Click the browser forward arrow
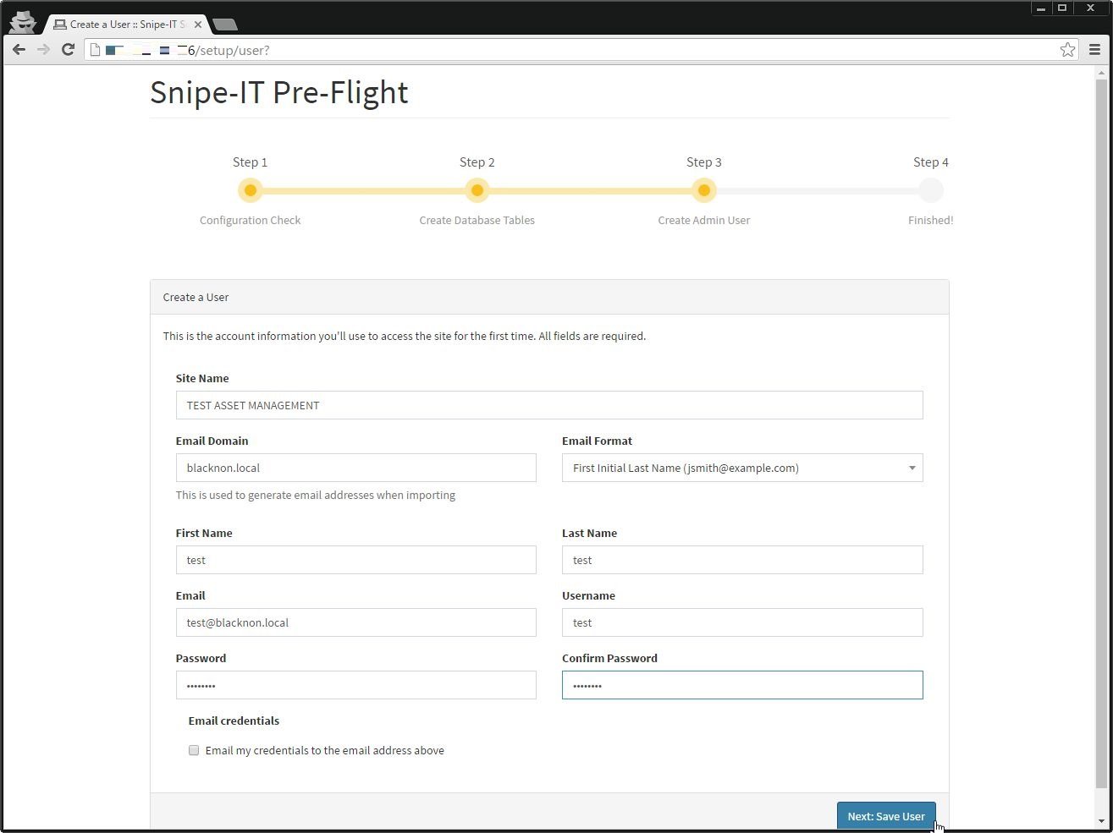Viewport: 1113px width, 833px height. tap(43, 50)
